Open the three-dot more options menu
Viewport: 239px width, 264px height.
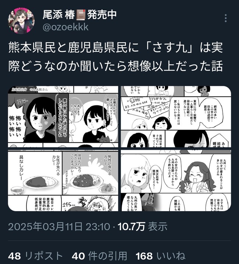coord(226,18)
